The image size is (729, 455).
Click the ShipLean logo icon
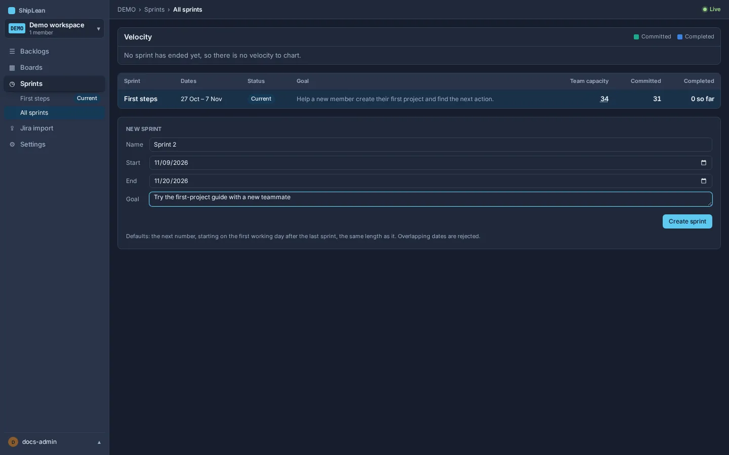[x=12, y=11]
